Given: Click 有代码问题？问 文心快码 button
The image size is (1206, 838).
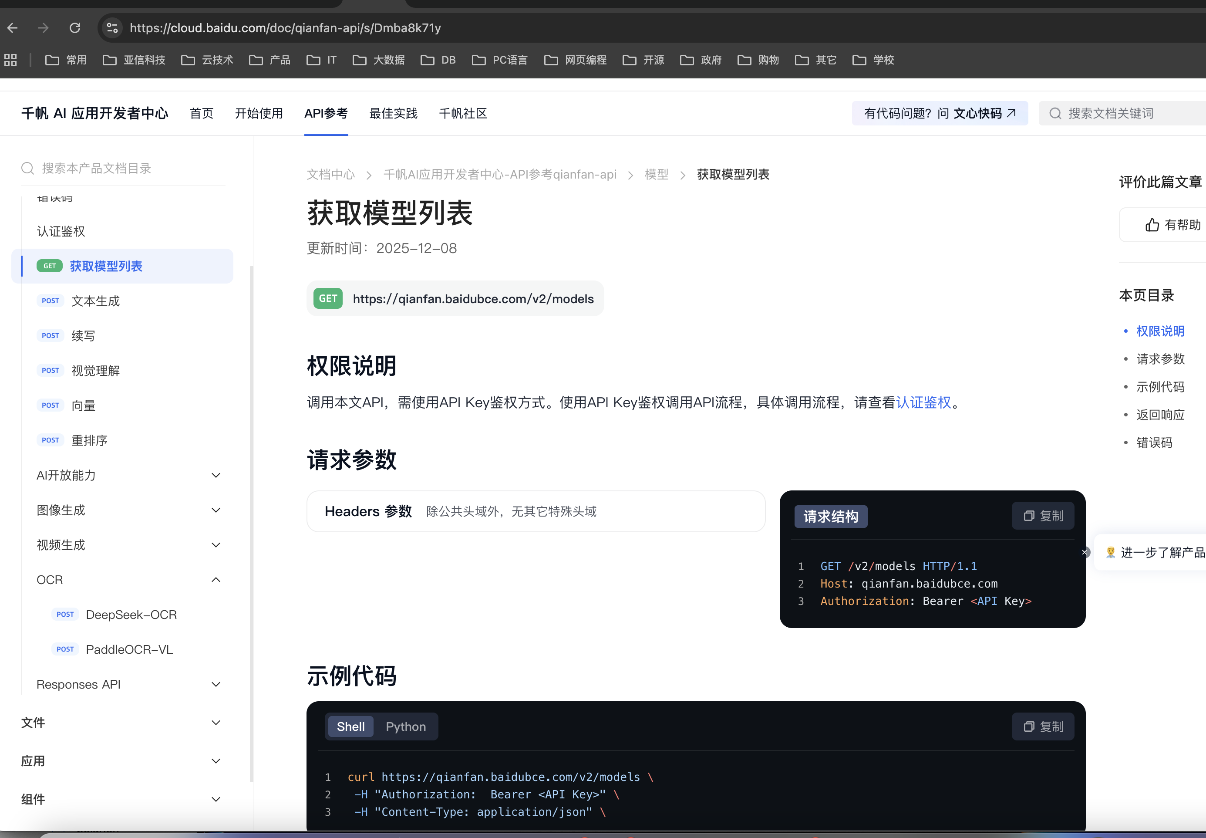Looking at the screenshot, I should (940, 113).
